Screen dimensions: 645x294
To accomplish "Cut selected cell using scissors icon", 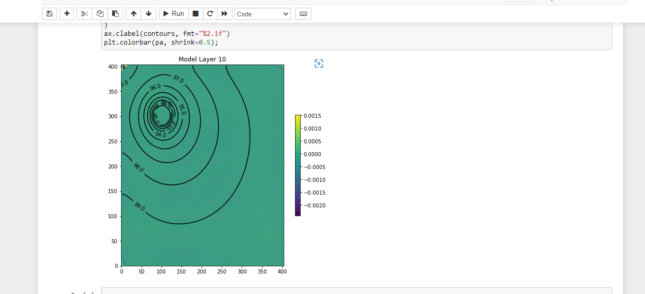I will pyautogui.click(x=84, y=14).
